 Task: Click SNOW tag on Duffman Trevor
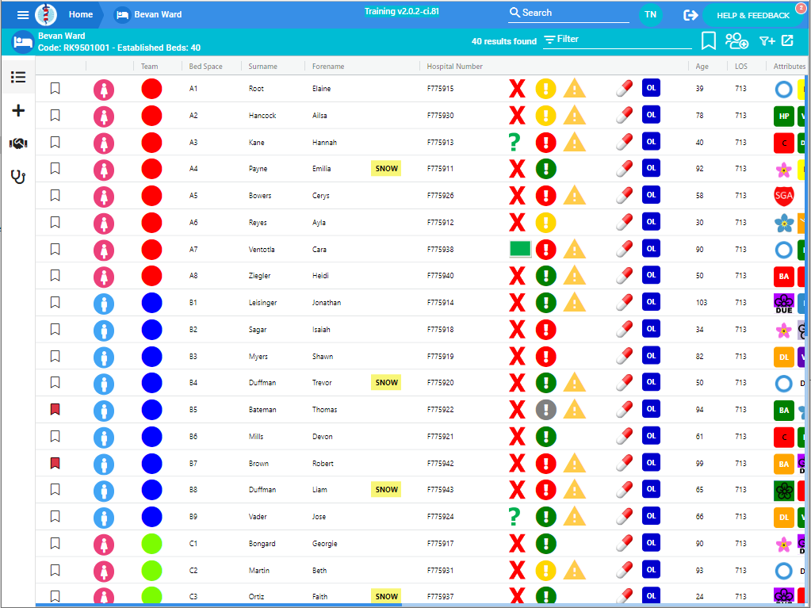[386, 383]
